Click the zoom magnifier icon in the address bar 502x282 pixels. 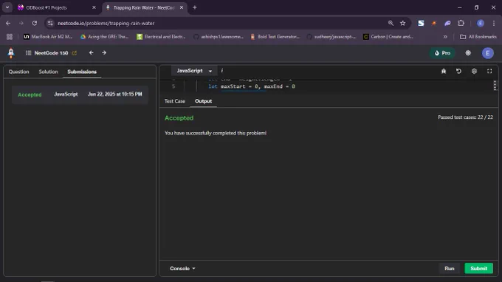(391, 23)
